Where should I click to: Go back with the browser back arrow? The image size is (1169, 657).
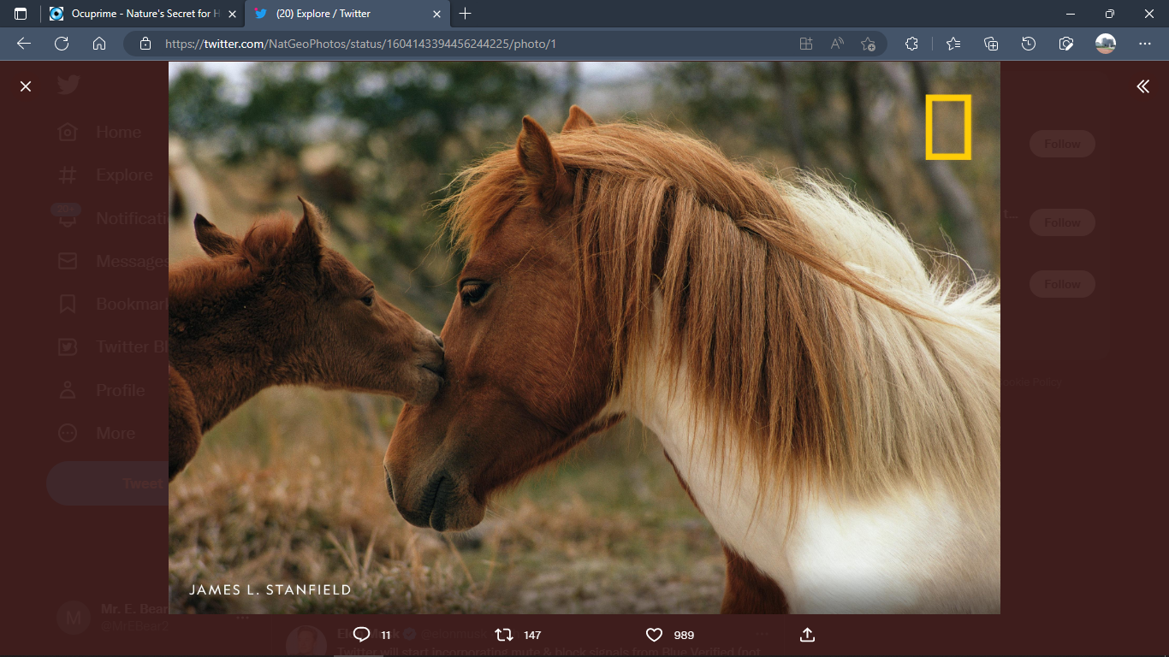point(24,44)
